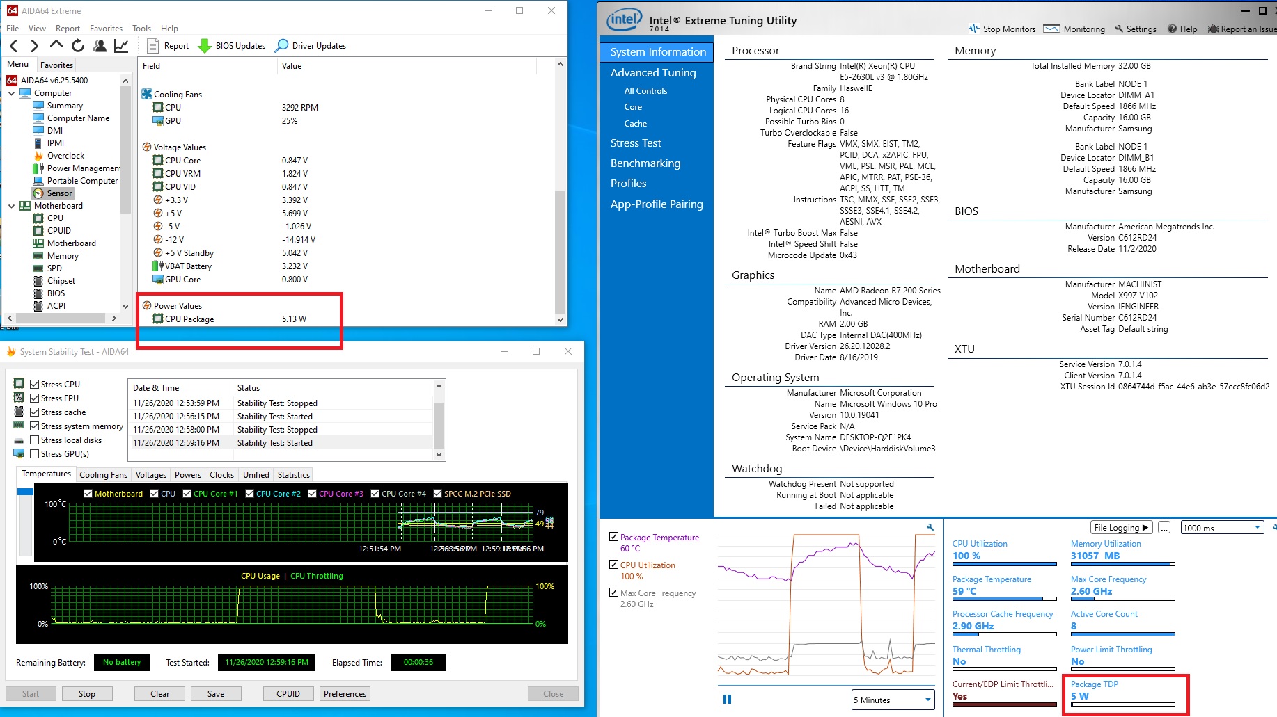Open the AIDA64 Favorites menu

point(106,29)
